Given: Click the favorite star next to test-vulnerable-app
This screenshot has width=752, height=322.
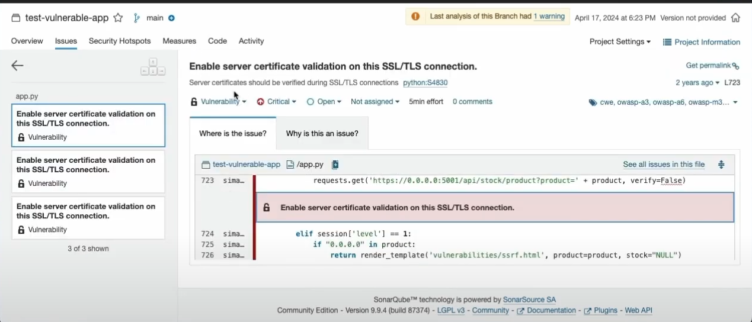Looking at the screenshot, I should pyautogui.click(x=118, y=18).
